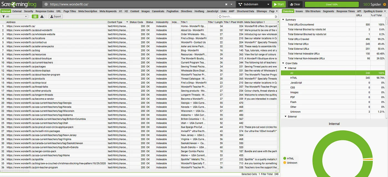Click the globe icon in the URL bar
Screen dimensions: 388x177
(46, 4)
